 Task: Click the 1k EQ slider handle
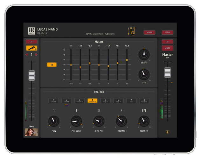[99, 65]
